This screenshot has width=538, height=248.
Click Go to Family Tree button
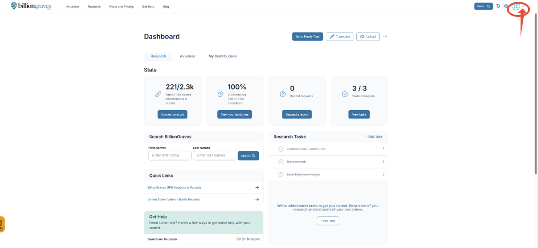coord(308,36)
